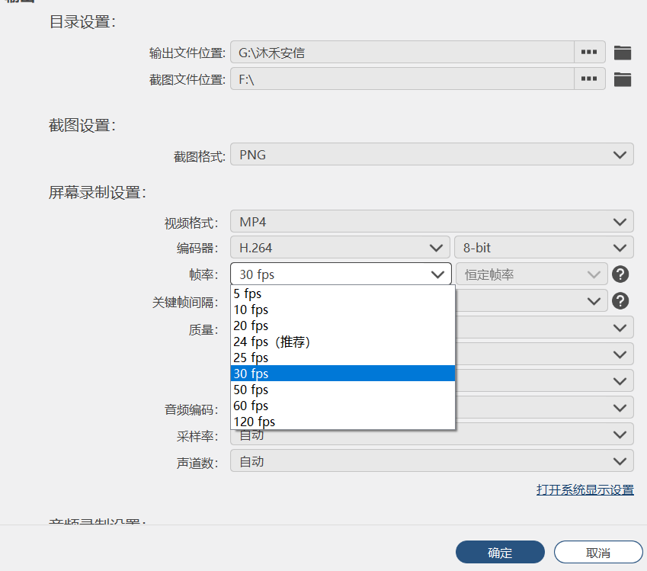Open the video format MP4 dropdown
The height and width of the screenshot is (571, 647).
[431, 222]
